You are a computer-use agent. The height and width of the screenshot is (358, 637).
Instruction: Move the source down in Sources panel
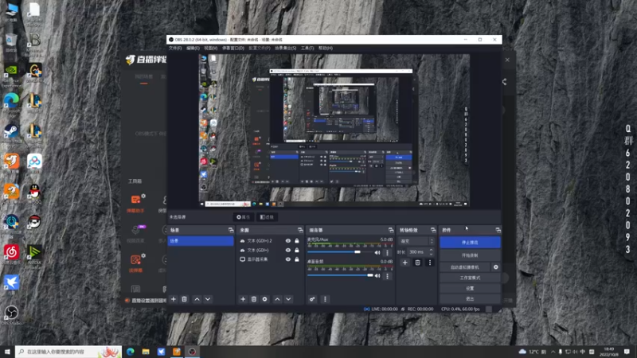(x=288, y=299)
